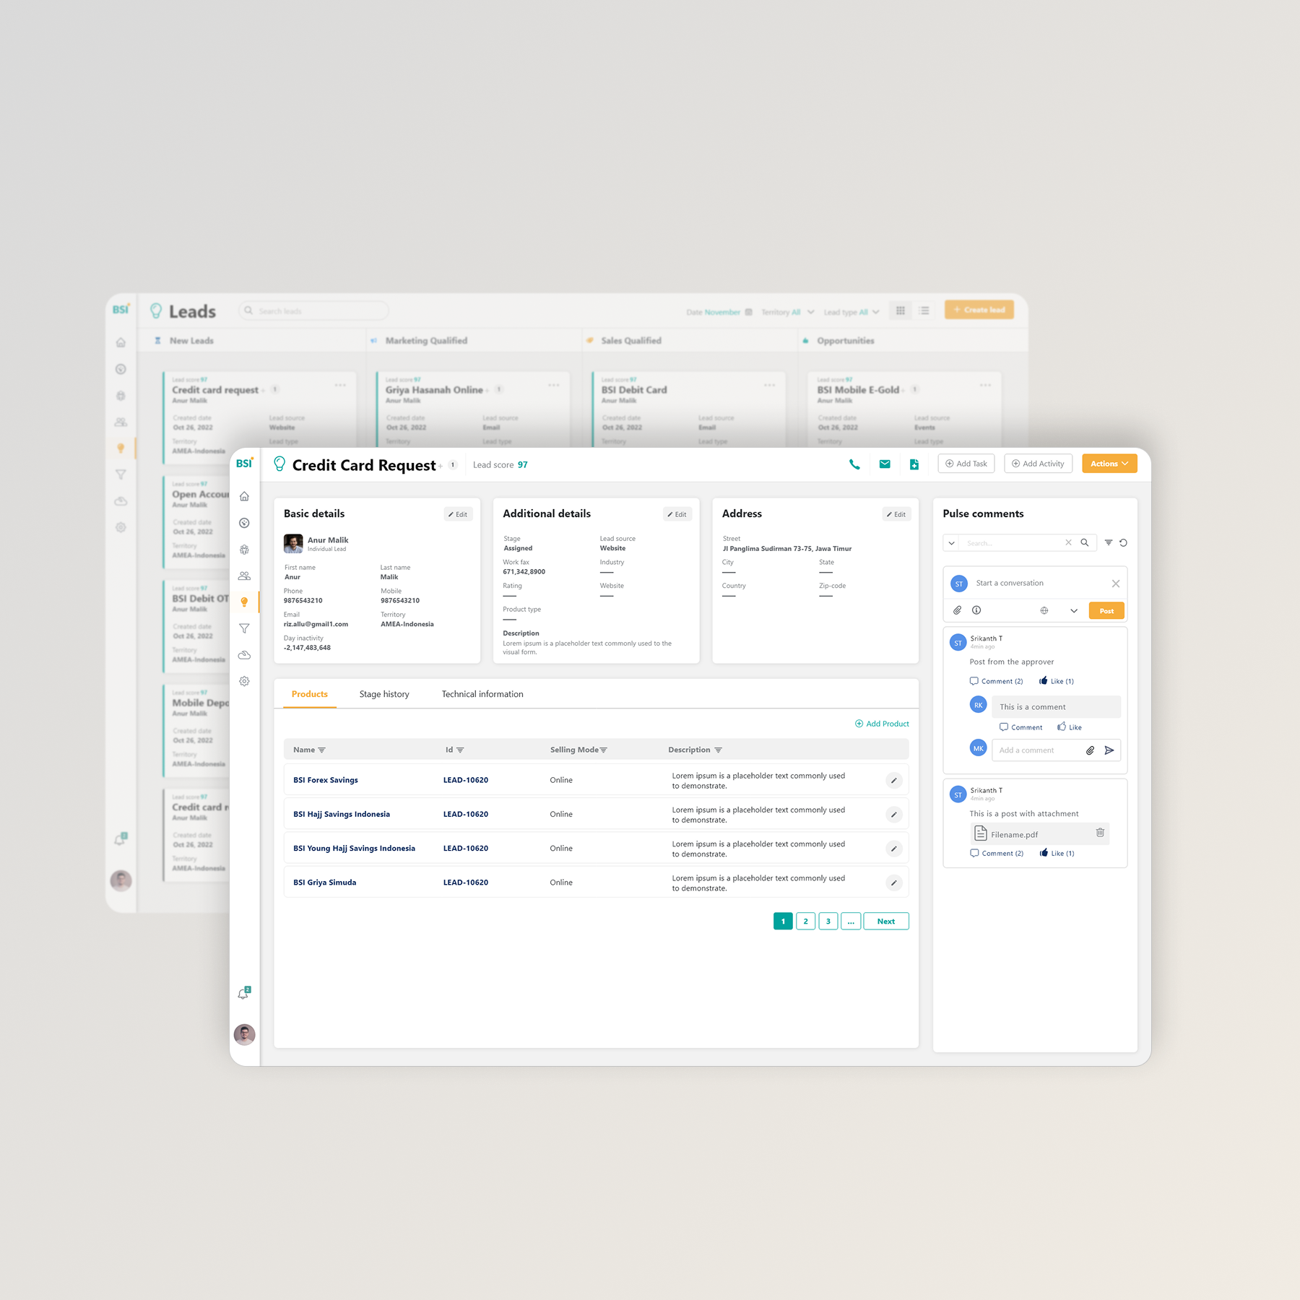Image resolution: width=1300 pixels, height=1300 pixels.
Task: Click the search magnifier in Pulse comments
Action: (x=1084, y=542)
